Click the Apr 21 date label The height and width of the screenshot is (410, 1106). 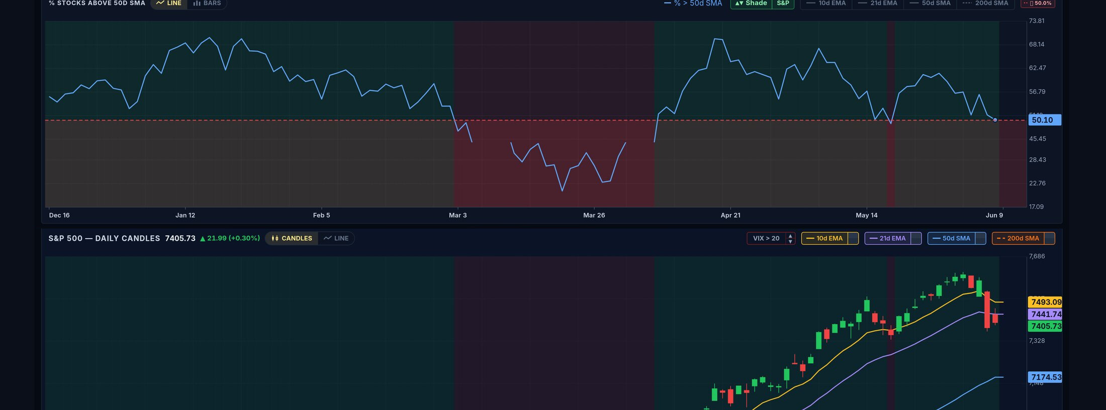[x=730, y=215]
